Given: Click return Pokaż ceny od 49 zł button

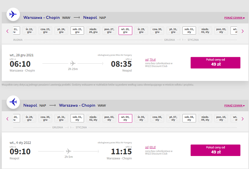Looking at the screenshot, I should [215, 150].
